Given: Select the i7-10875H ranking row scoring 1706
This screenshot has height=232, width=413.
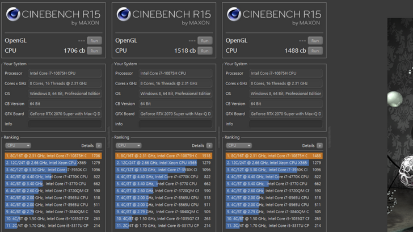Looking at the screenshot, I should click(53, 155).
